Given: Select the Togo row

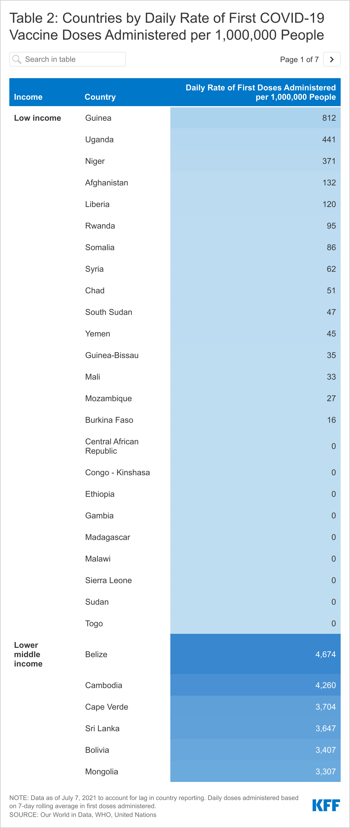Looking at the screenshot, I should 175,623.
